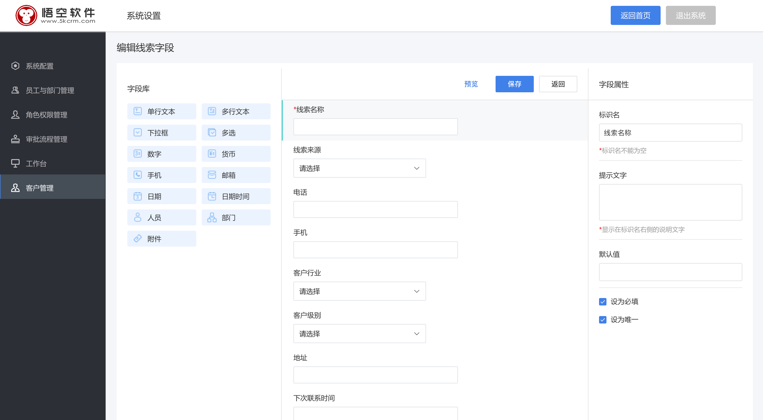Go to 角色权限管理 menu item
Screen dimensions: 763x420
(x=46, y=115)
